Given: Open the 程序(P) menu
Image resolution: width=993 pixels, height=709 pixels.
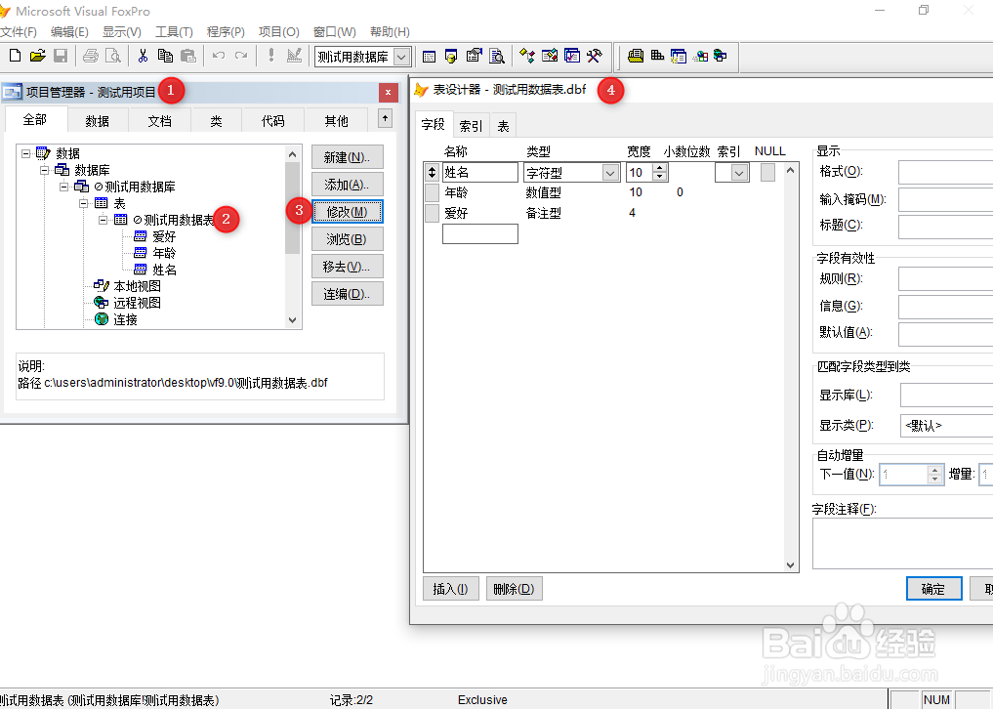Looking at the screenshot, I should point(225,31).
